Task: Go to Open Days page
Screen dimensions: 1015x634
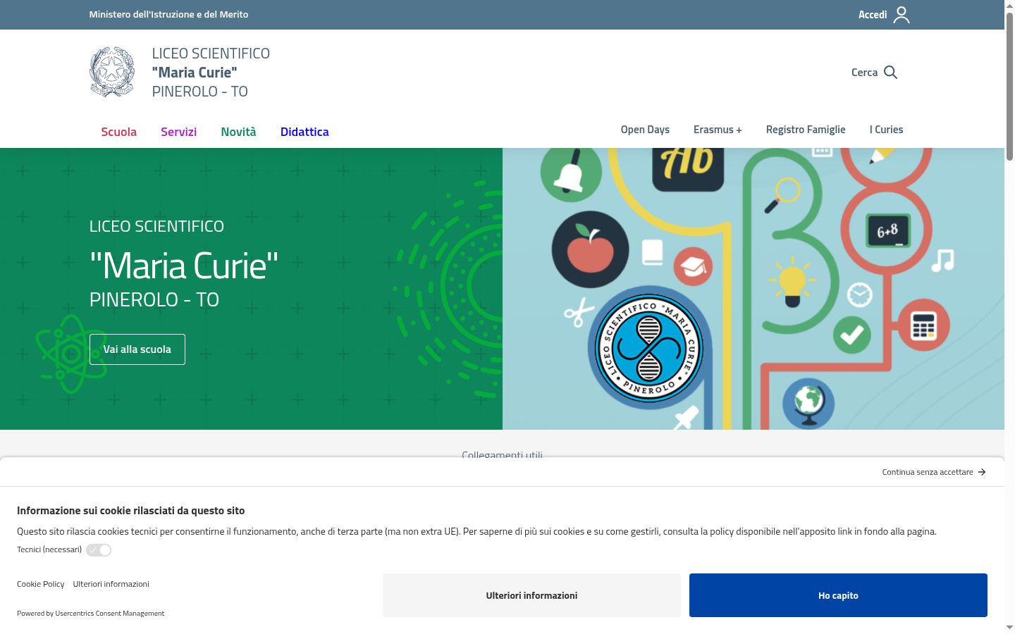Action: (645, 130)
